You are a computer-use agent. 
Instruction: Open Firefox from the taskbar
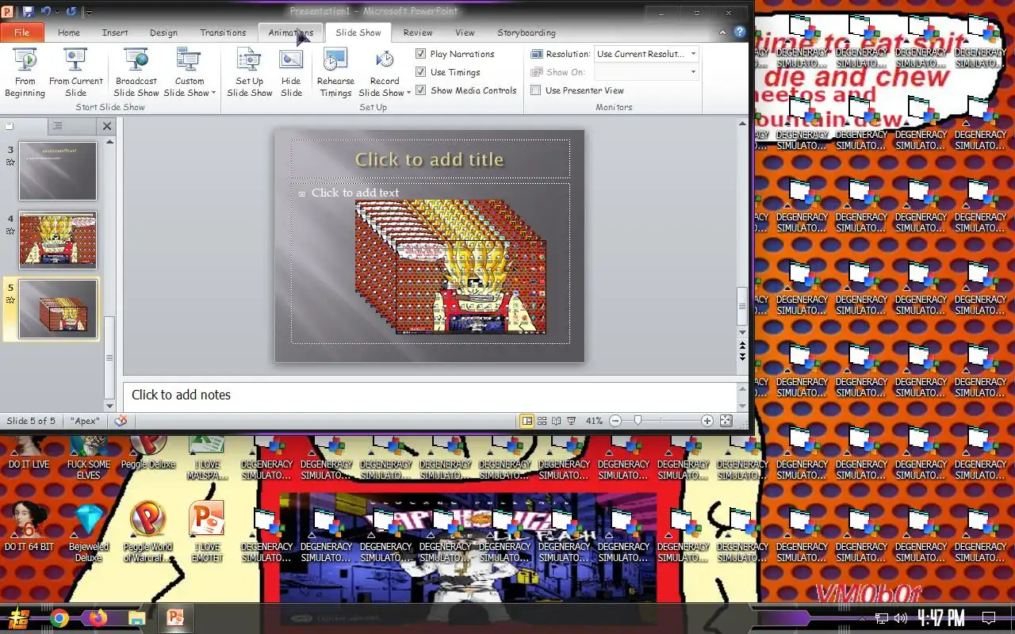click(x=98, y=618)
